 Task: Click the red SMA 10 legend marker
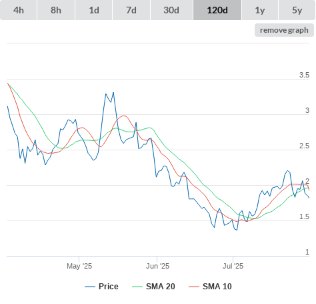[x=194, y=287]
